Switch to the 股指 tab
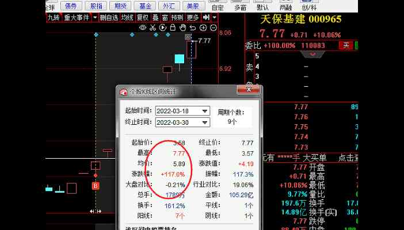 [96, 5]
